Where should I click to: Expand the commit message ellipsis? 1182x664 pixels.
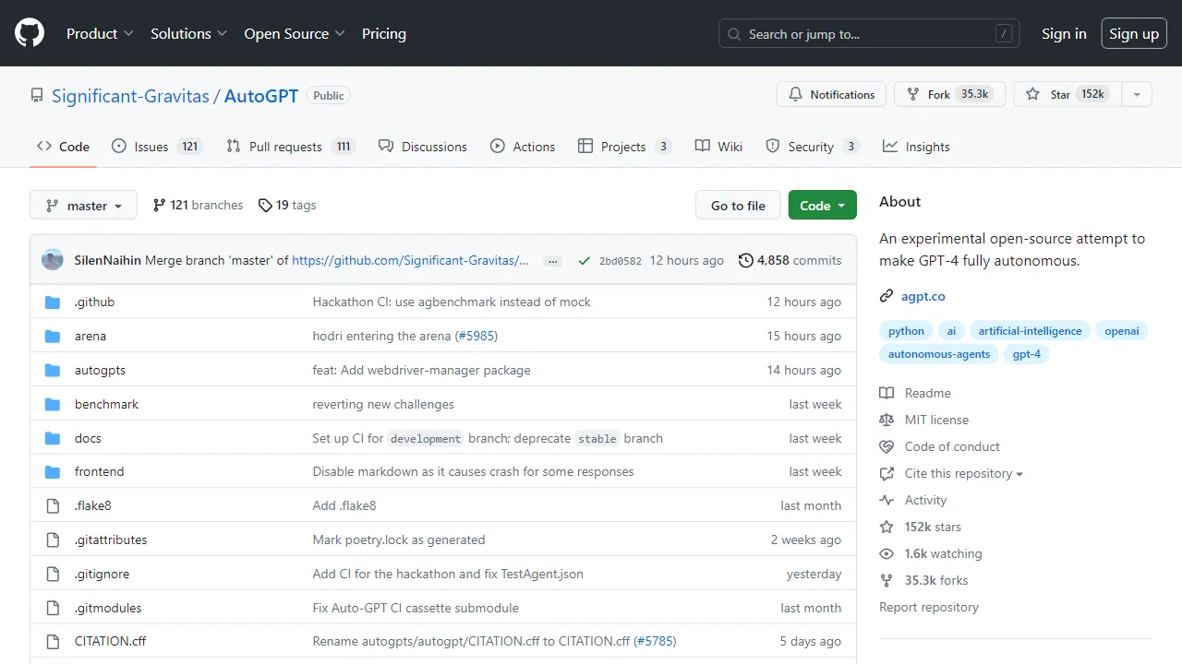(x=553, y=261)
